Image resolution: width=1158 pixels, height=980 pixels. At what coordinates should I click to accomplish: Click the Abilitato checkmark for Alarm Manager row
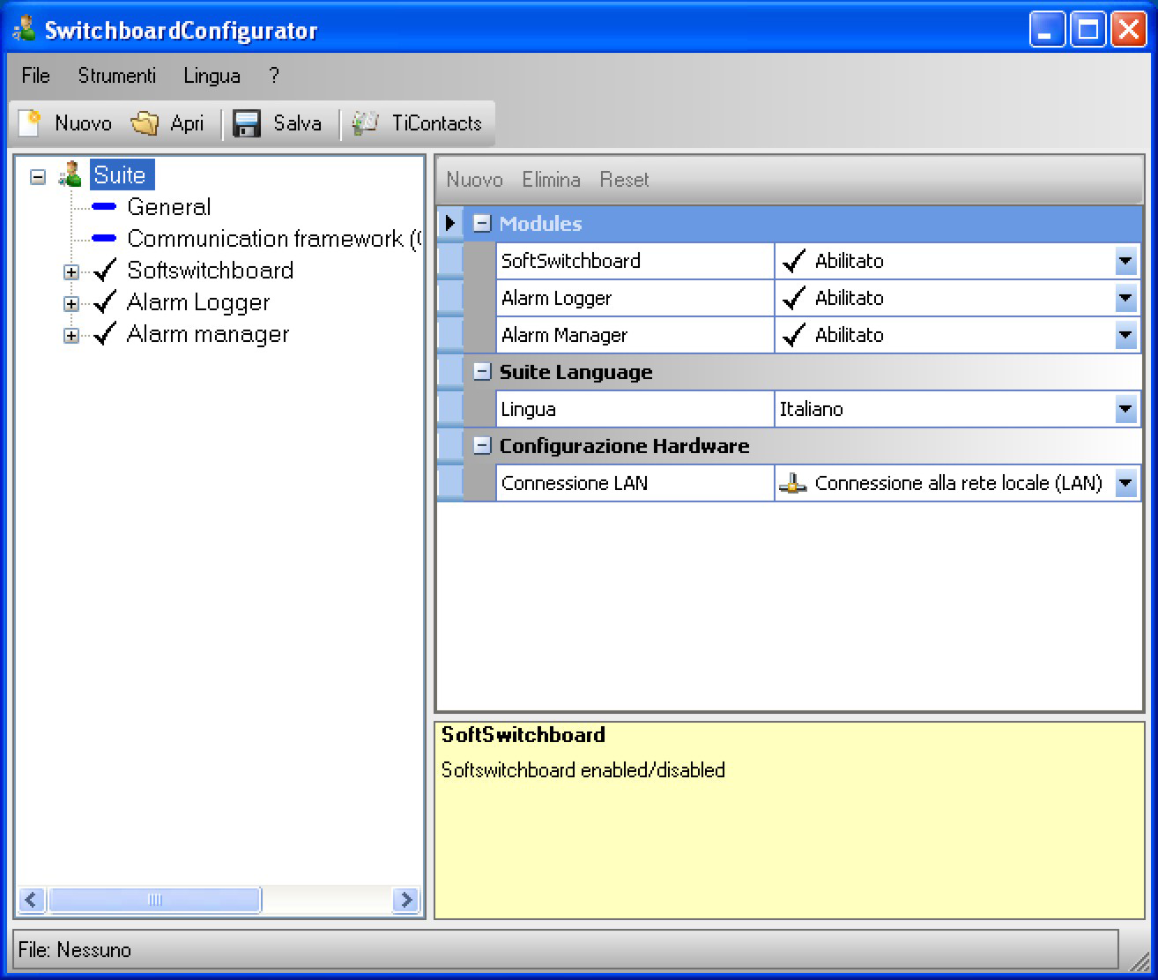coord(794,335)
